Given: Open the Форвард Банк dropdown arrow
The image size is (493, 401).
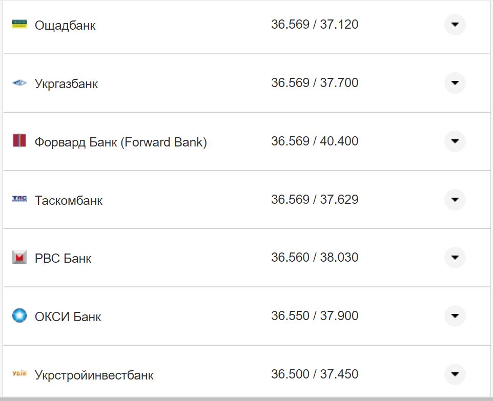Looking at the screenshot, I should coord(455,141).
